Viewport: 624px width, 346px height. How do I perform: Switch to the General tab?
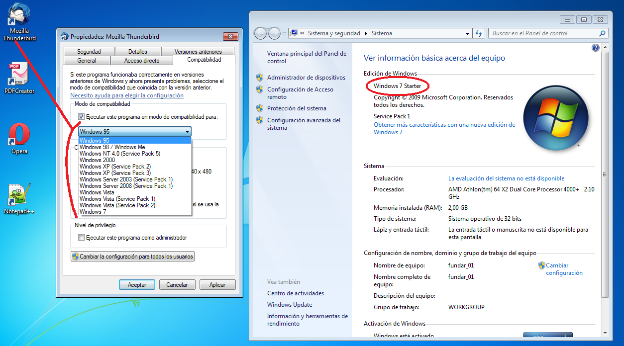[87, 61]
